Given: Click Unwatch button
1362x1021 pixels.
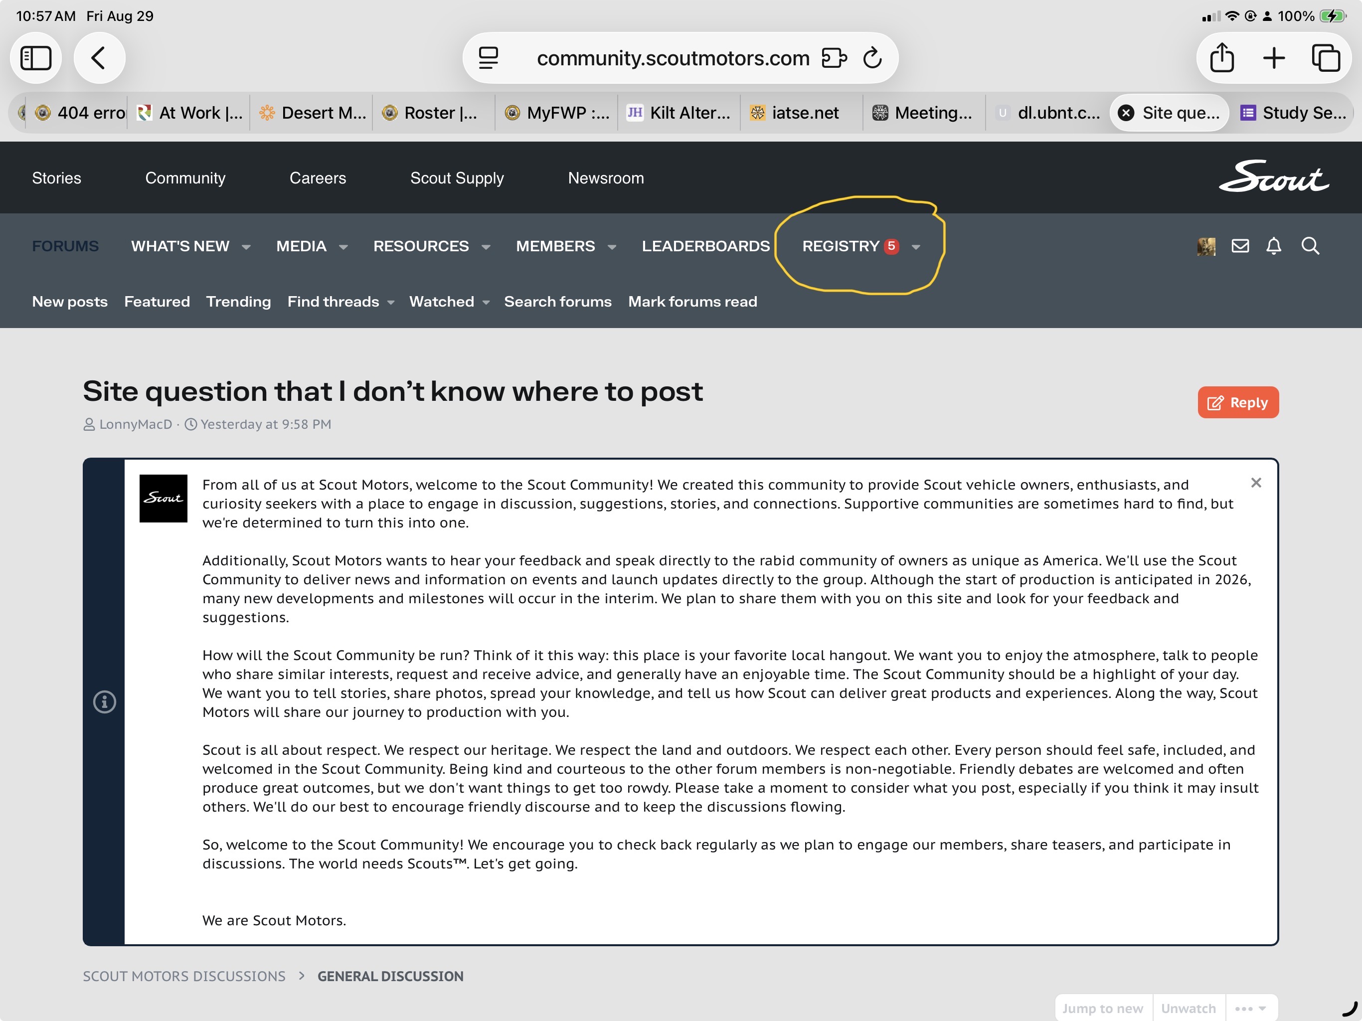Looking at the screenshot, I should (x=1189, y=1008).
